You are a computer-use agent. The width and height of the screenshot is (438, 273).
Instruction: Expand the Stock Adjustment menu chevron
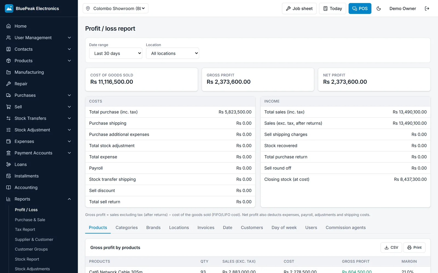pyautogui.click(x=70, y=130)
